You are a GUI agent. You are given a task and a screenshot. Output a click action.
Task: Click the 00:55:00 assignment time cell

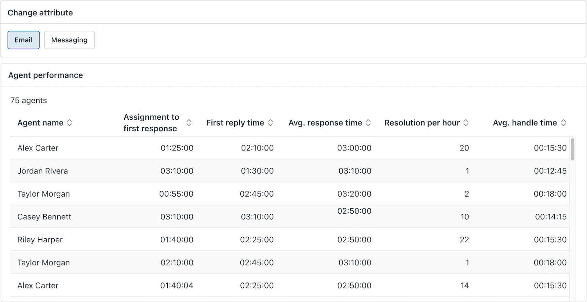pos(176,194)
